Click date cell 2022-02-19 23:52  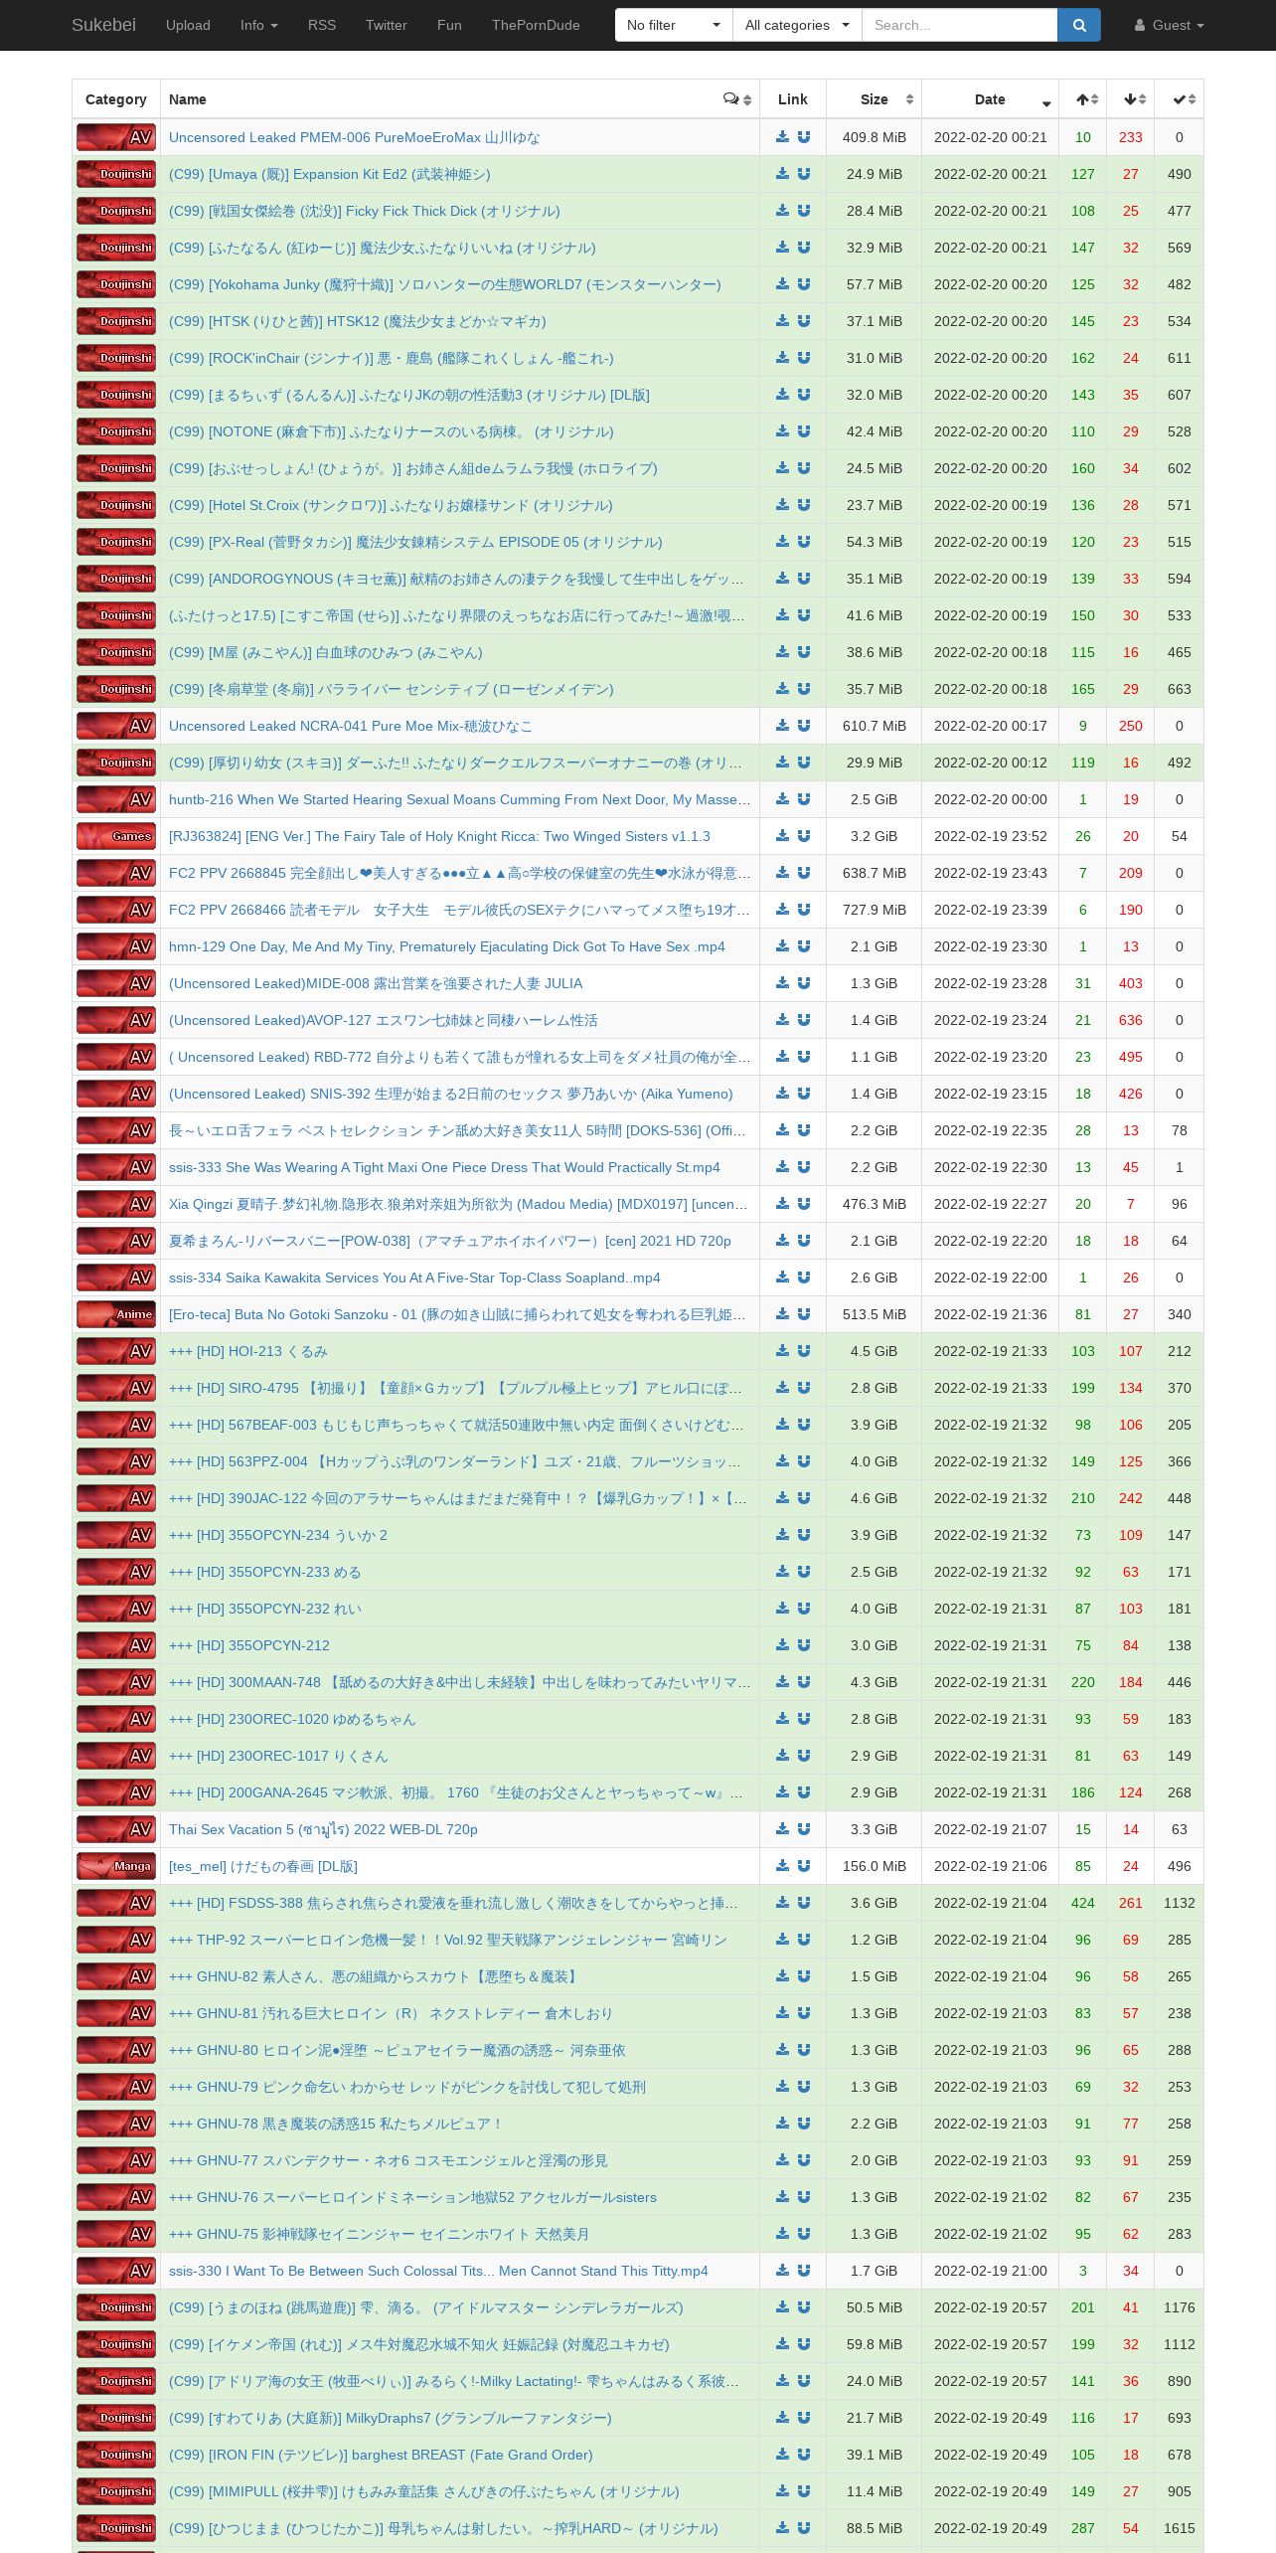point(991,836)
